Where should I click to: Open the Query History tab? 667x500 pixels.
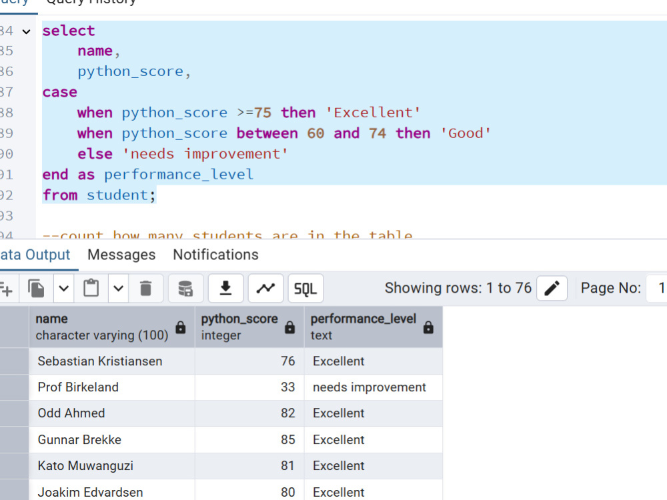coord(91,3)
